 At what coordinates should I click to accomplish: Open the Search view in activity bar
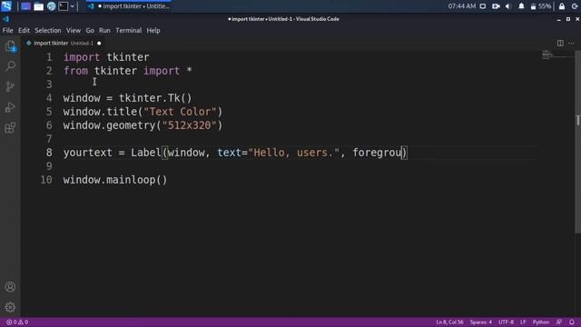coord(10,66)
